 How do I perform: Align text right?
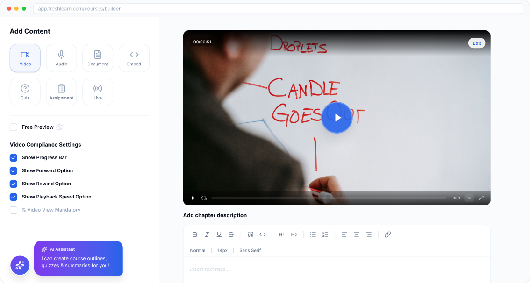tap(369, 234)
